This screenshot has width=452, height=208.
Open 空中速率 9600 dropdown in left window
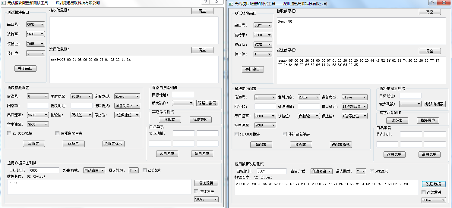click(x=38, y=124)
